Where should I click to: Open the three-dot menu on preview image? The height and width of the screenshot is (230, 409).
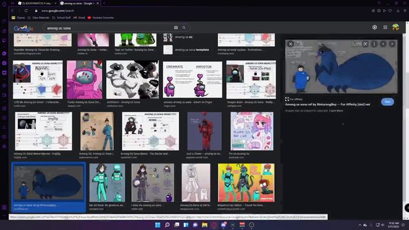coord(374,44)
